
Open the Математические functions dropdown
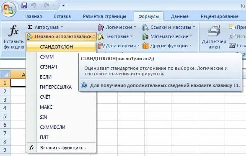(167, 36)
